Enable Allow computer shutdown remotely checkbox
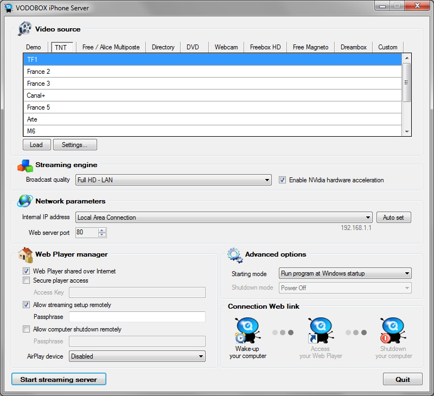Viewport: 434px width, 396px height. point(26,329)
